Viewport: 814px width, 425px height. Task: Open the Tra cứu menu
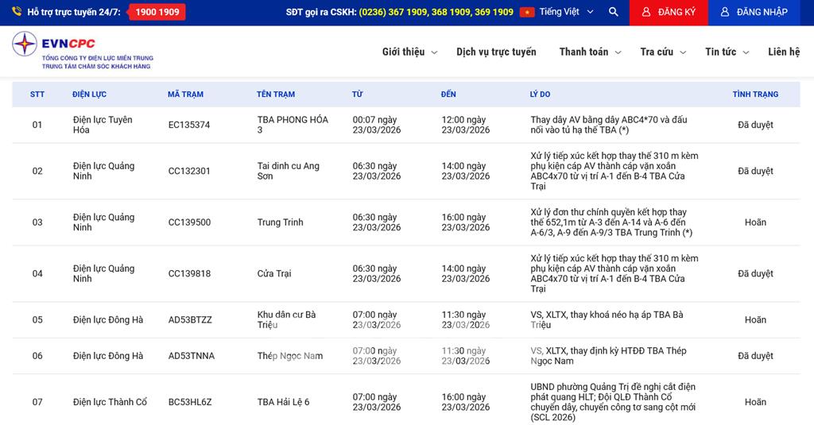[x=662, y=52]
